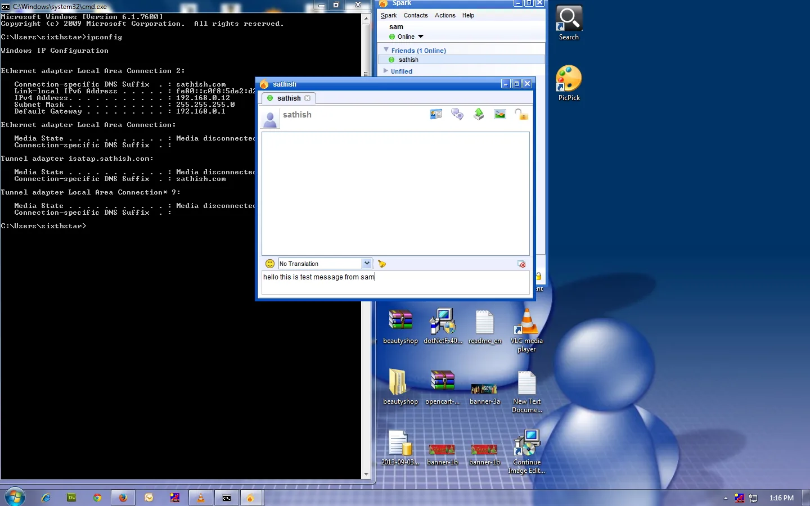Open the Help menu in Spark
Screen dimensions: 810x506
tap(468, 15)
